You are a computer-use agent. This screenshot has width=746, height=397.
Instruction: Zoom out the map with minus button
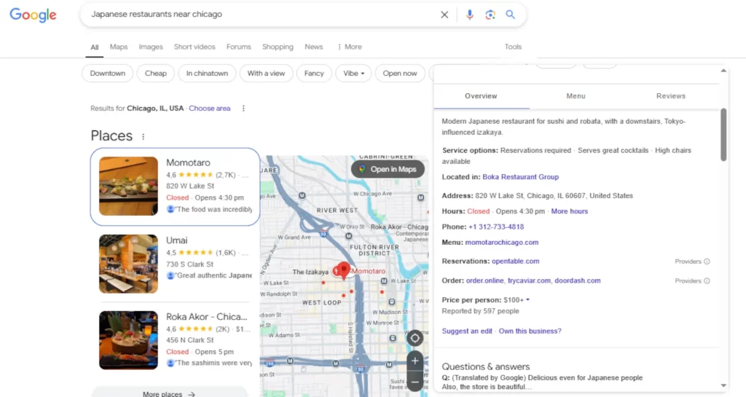click(415, 382)
